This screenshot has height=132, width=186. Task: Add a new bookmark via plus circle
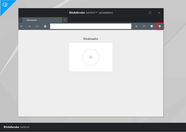[91, 57]
